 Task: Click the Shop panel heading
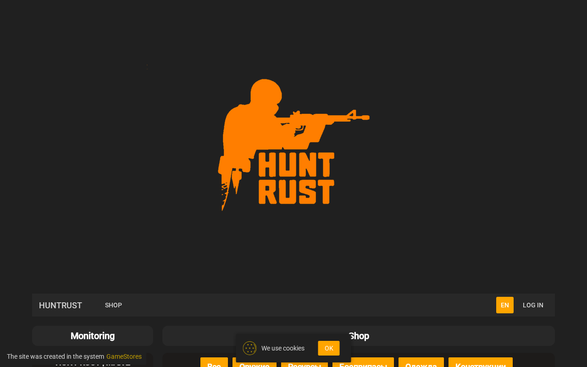pos(359,336)
